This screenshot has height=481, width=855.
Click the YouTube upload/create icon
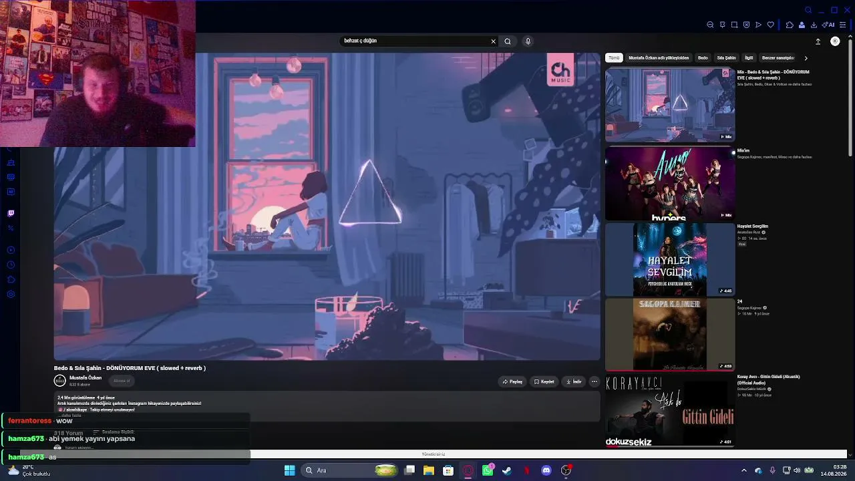[818, 41]
